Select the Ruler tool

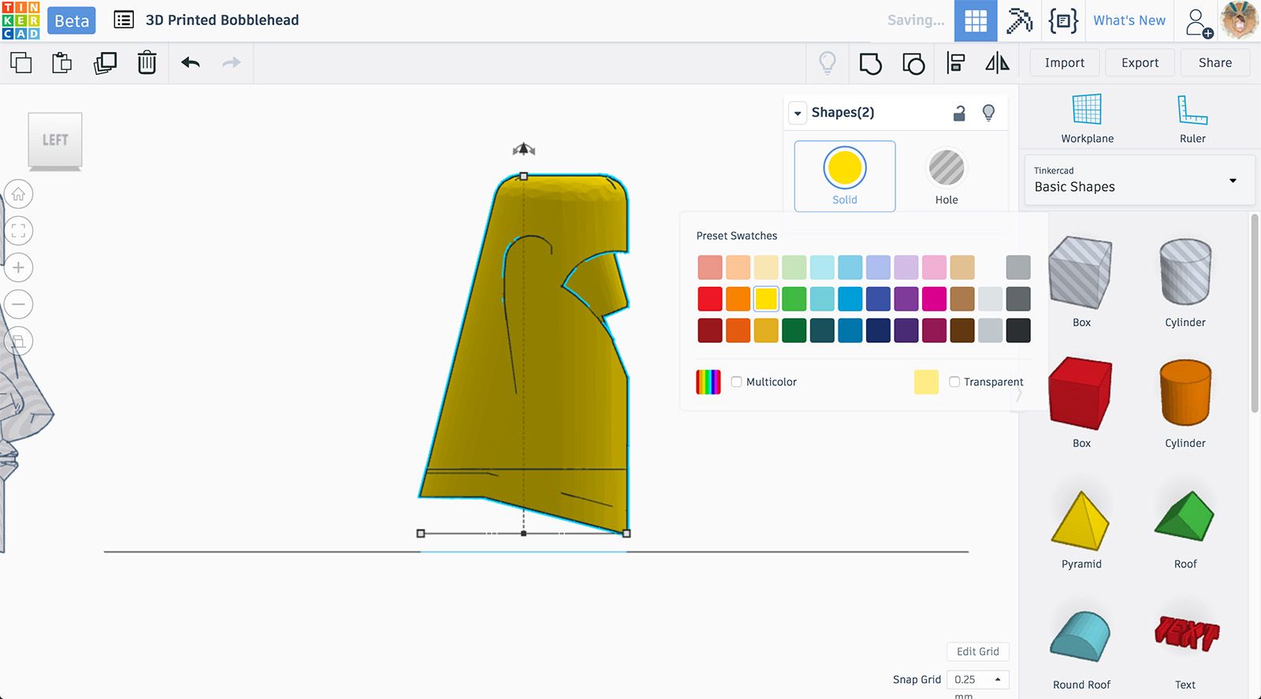1192,118
